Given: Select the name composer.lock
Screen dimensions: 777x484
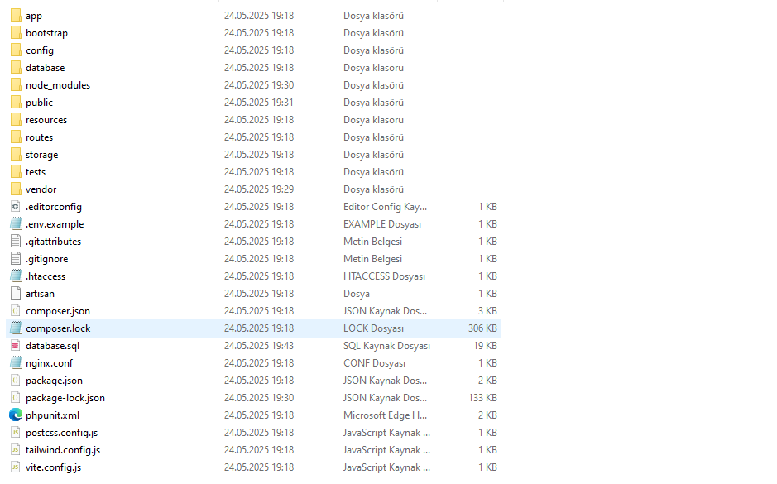Looking at the screenshot, I should 58,328.
